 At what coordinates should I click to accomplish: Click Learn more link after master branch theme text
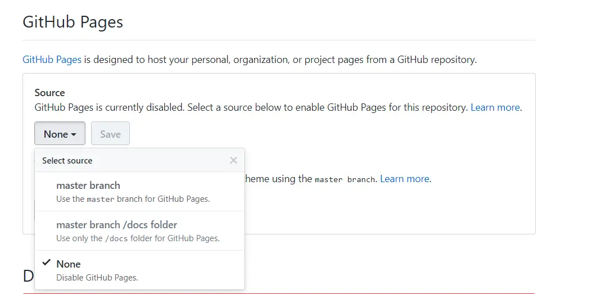coord(404,179)
